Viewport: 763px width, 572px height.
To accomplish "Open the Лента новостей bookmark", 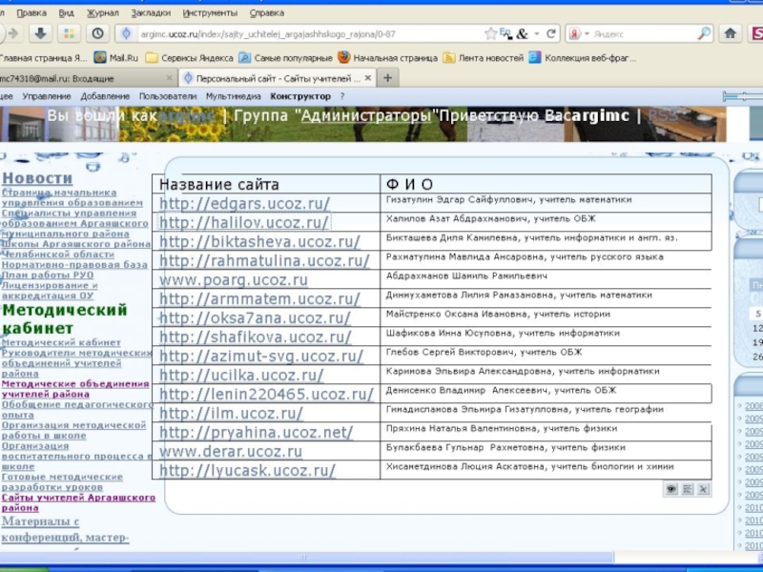I will 484,58.
